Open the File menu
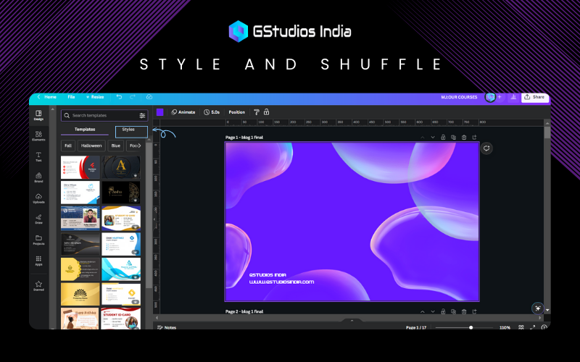Image resolution: width=580 pixels, height=362 pixels. pyautogui.click(x=71, y=96)
